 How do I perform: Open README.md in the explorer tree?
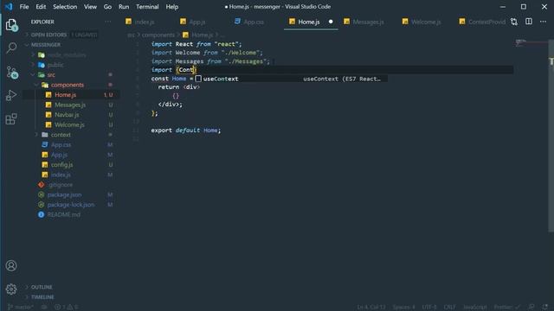(x=63, y=214)
